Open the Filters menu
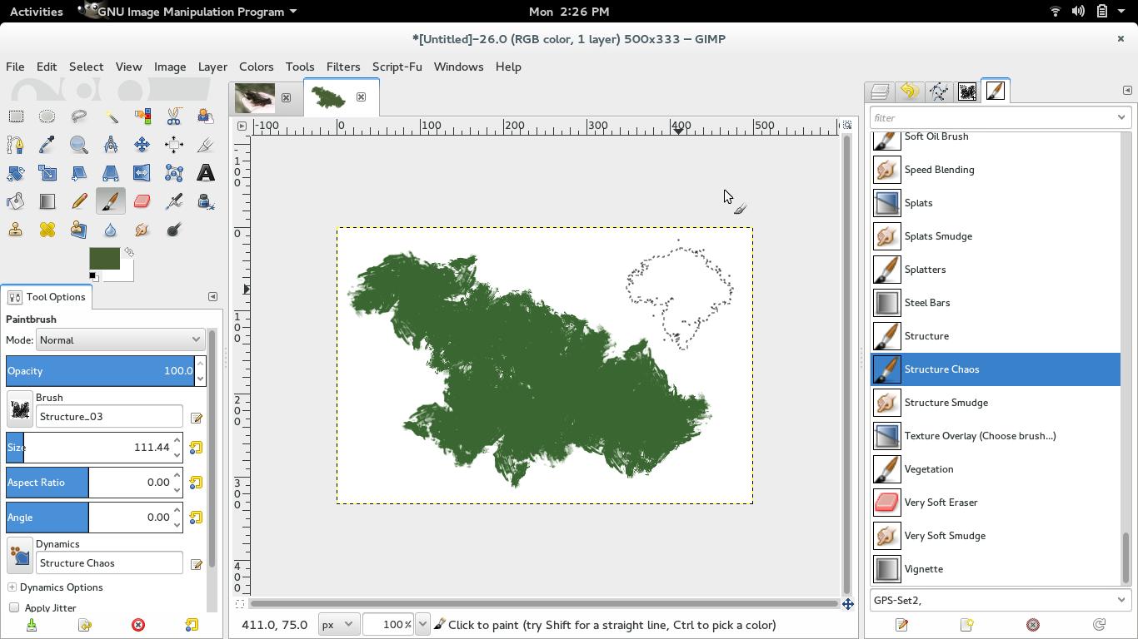The image size is (1138, 639). pos(342,67)
